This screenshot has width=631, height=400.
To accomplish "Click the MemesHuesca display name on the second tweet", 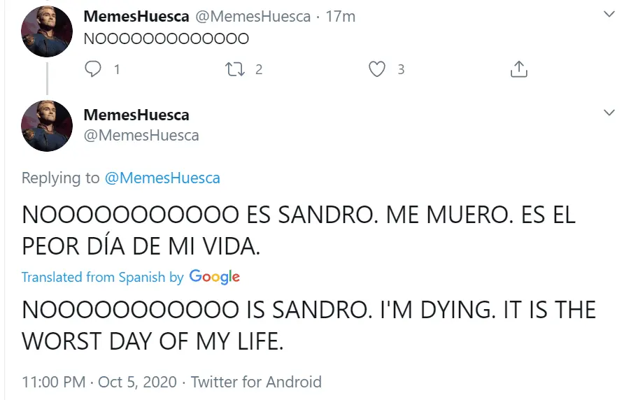I will click(x=136, y=115).
